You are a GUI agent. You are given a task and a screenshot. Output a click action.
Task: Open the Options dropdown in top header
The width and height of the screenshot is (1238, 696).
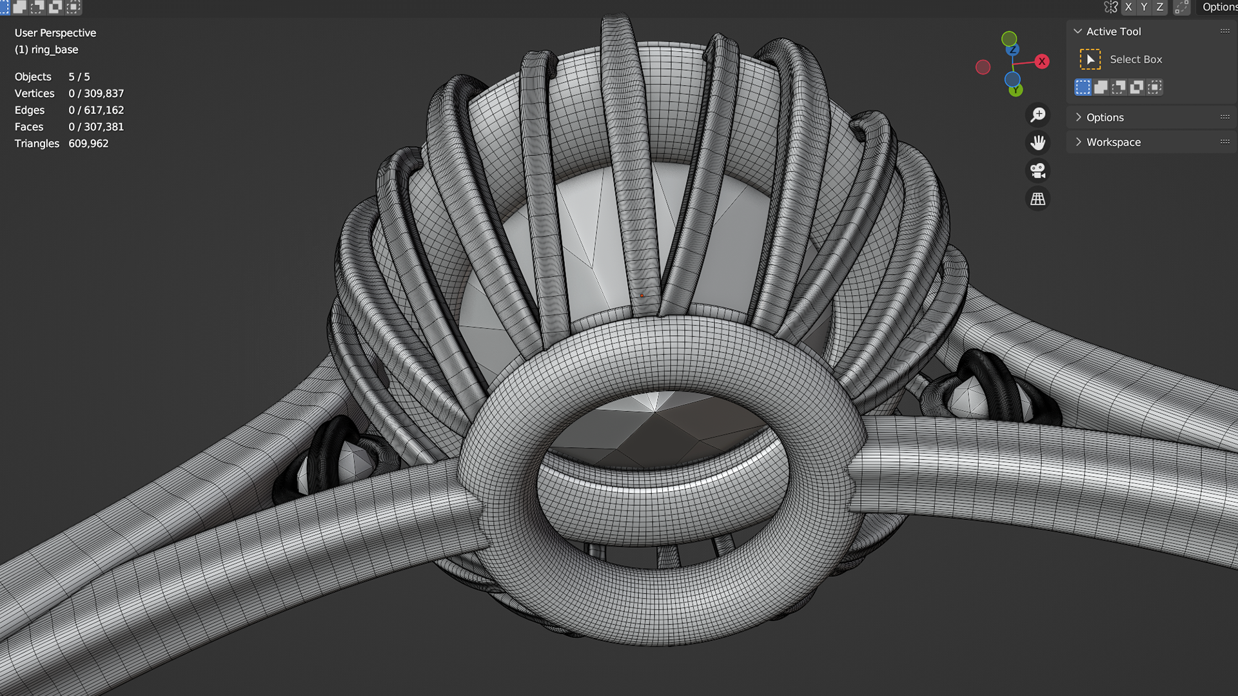pos(1219,7)
